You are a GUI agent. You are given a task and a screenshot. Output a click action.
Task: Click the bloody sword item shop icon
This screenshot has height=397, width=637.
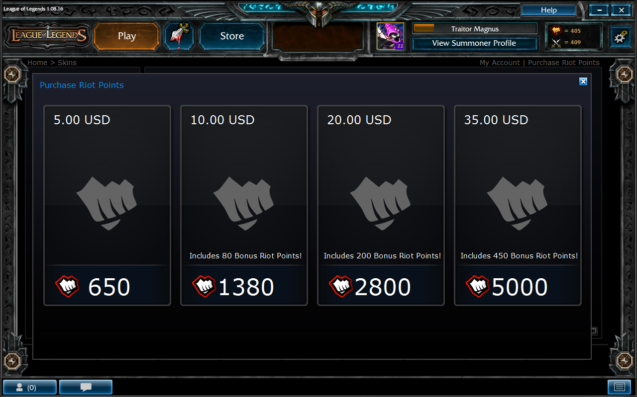(x=179, y=36)
